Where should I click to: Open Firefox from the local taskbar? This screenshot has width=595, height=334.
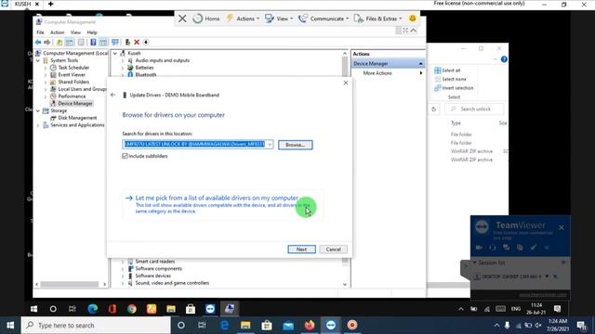pos(310,326)
